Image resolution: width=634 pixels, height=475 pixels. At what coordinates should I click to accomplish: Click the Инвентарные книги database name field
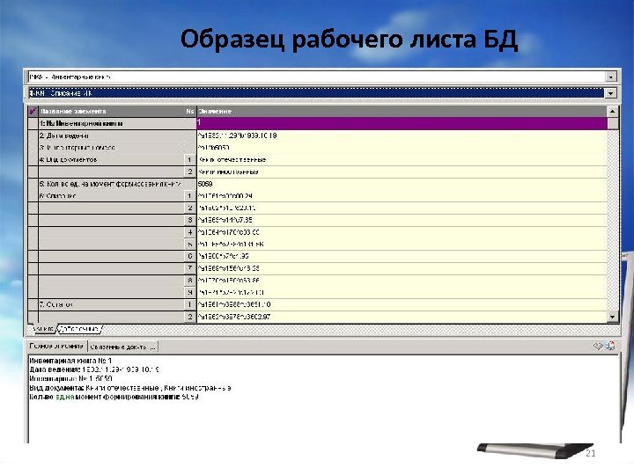pyautogui.click(x=317, y=77)
